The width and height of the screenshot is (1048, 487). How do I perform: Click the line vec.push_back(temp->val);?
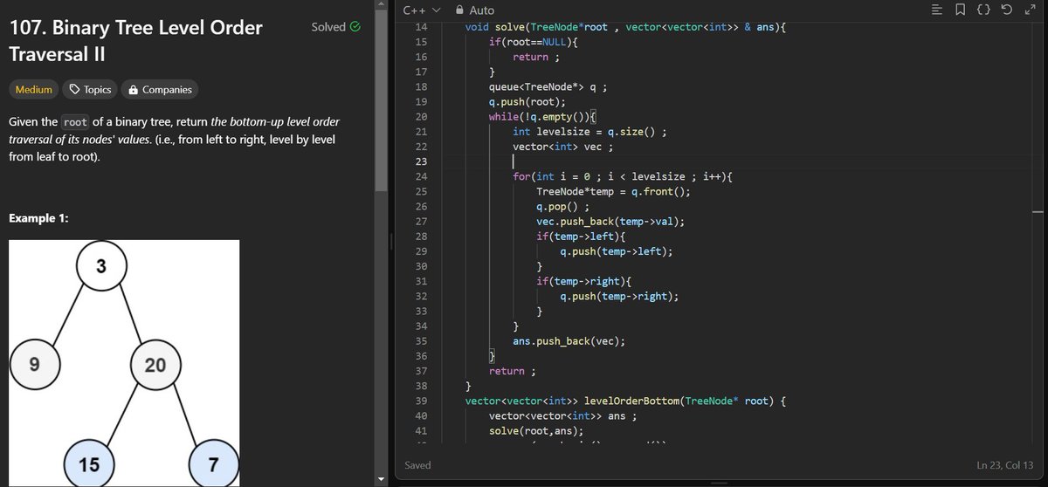point(610,222)
